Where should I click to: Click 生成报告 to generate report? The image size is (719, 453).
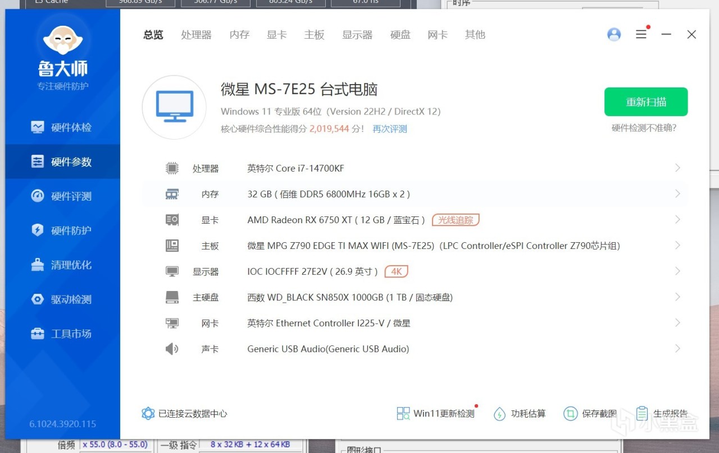tap(662, 414)
